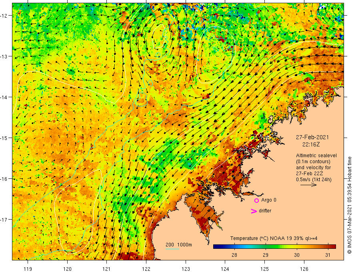Click the 'Argo 0' legend text
Screen dimensions: 352x272
point(269,200)
